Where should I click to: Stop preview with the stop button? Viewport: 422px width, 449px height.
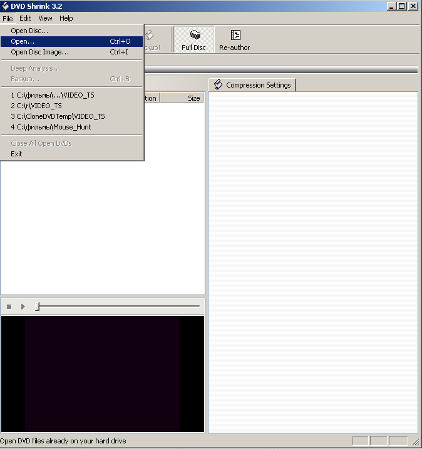[x=9, y=306]
